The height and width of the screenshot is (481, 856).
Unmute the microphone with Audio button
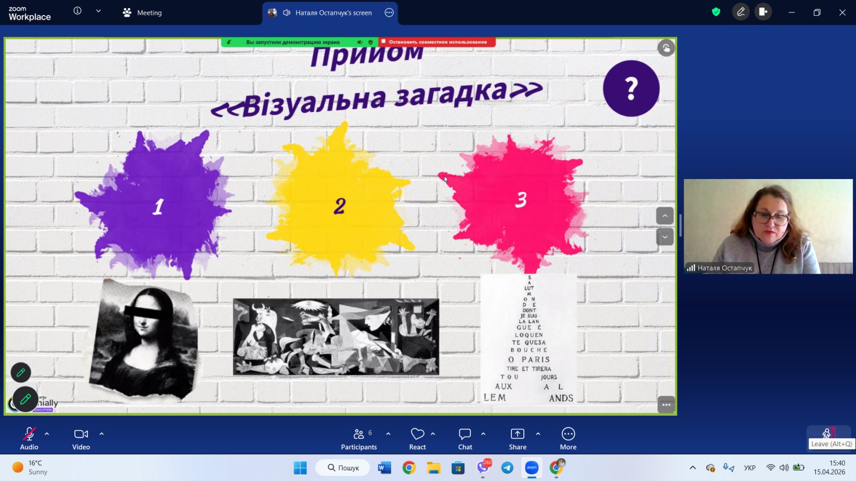29,438
